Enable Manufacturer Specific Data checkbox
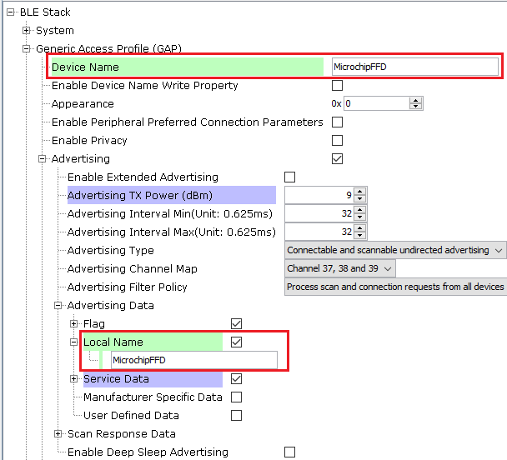507x460 pixels. [x=236, y=397]
